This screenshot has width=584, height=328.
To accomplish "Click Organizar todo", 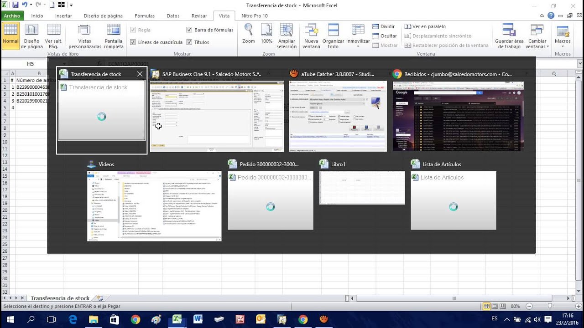I will pos(333,36).
